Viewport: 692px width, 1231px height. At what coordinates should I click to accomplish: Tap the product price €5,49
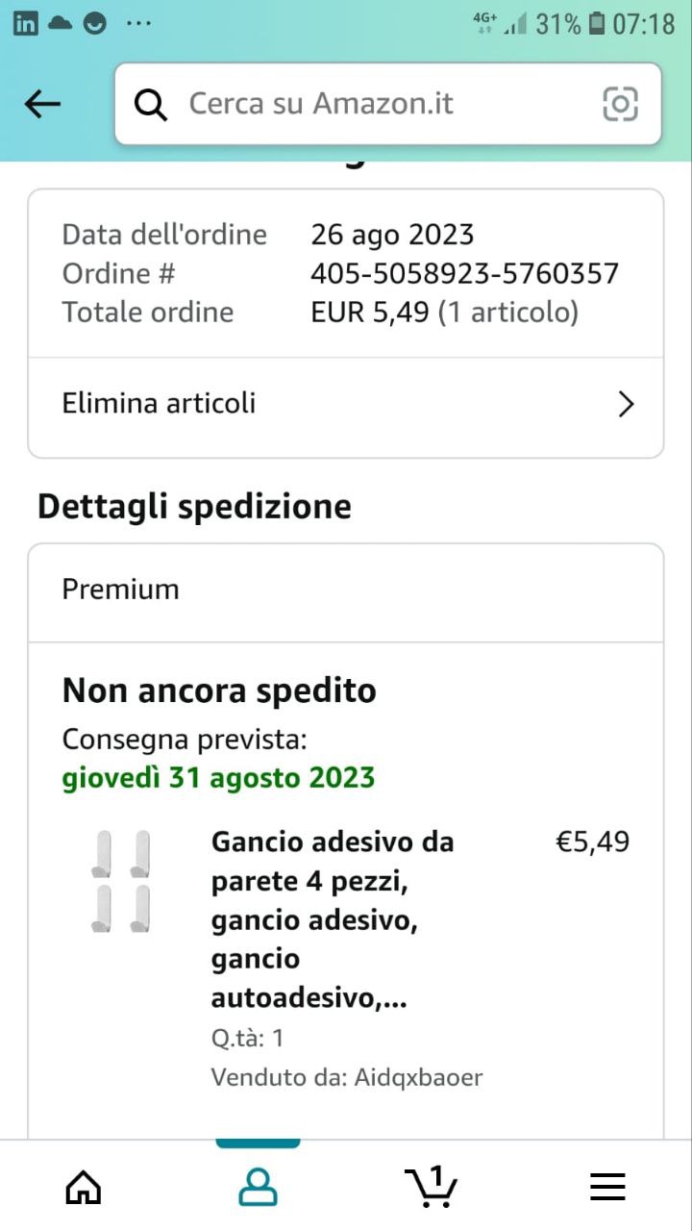593,842
